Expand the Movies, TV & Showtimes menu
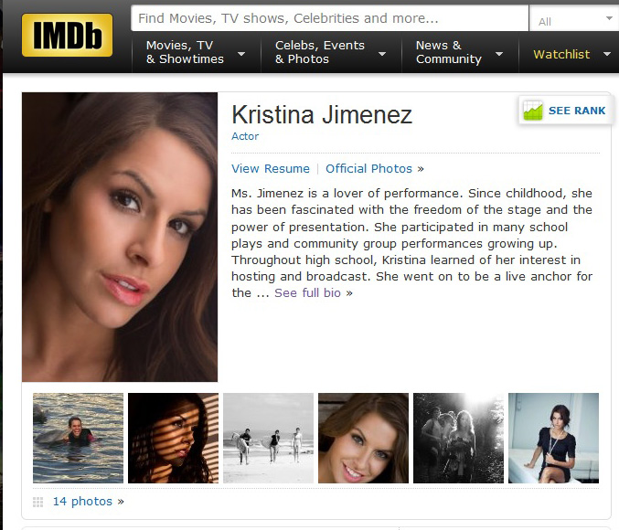This screenshot has width=619, height=530. [196, 52]
